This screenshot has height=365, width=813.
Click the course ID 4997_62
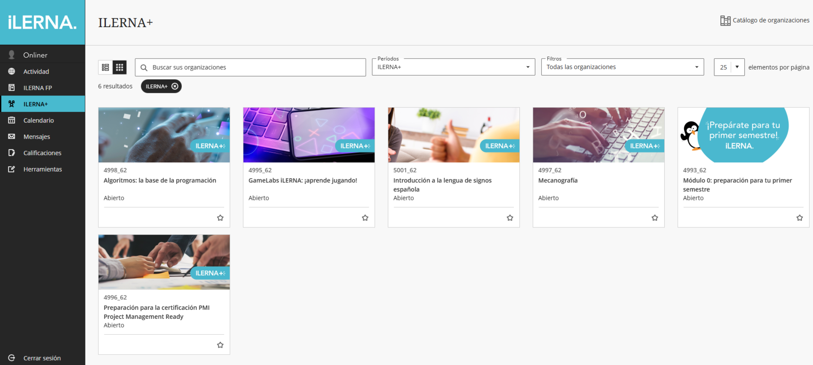coord(550,170)
